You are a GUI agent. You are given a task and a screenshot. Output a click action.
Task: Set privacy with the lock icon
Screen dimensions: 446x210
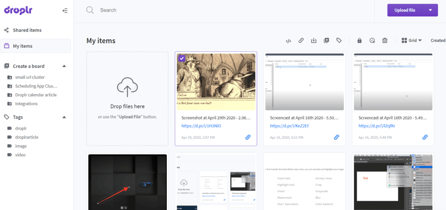pos(359,40)
